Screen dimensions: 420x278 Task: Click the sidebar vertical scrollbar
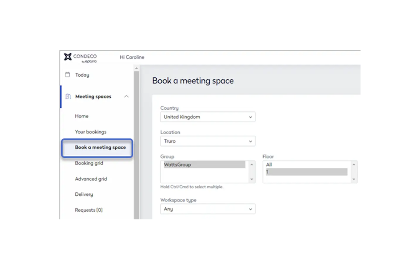coord(137,143)
